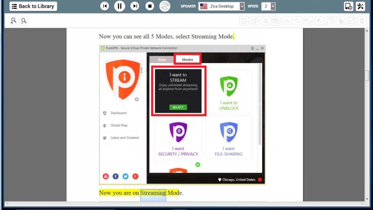Click Chicago, United States location text
Viewport: 373px width, 210px height.
(239, 180)
